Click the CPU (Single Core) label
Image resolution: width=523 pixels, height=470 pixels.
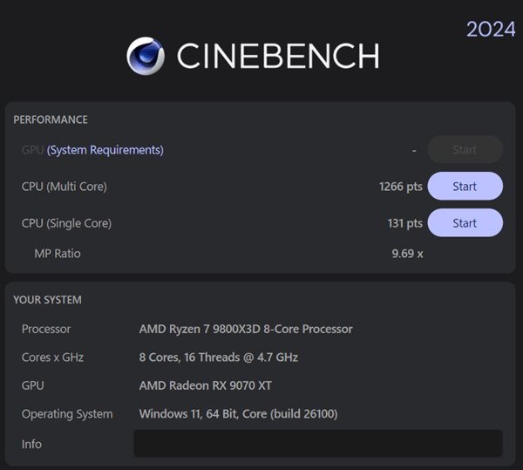[x=66, y=223]
